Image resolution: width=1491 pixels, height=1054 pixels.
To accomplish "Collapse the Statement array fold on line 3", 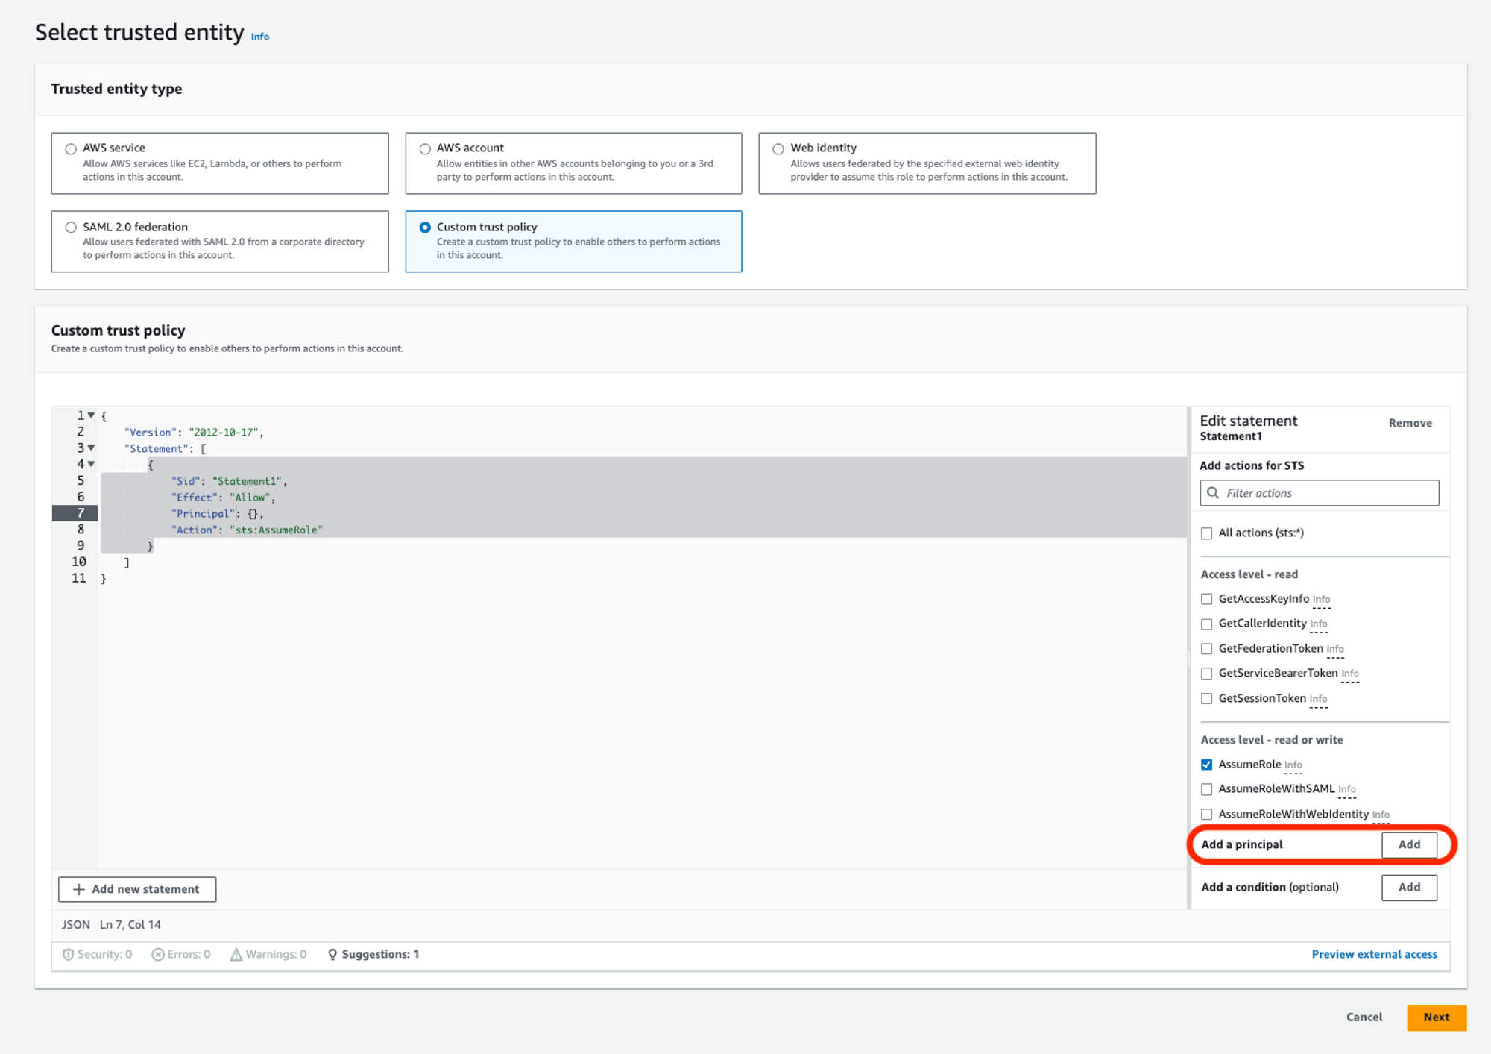I will click(91, 448).
